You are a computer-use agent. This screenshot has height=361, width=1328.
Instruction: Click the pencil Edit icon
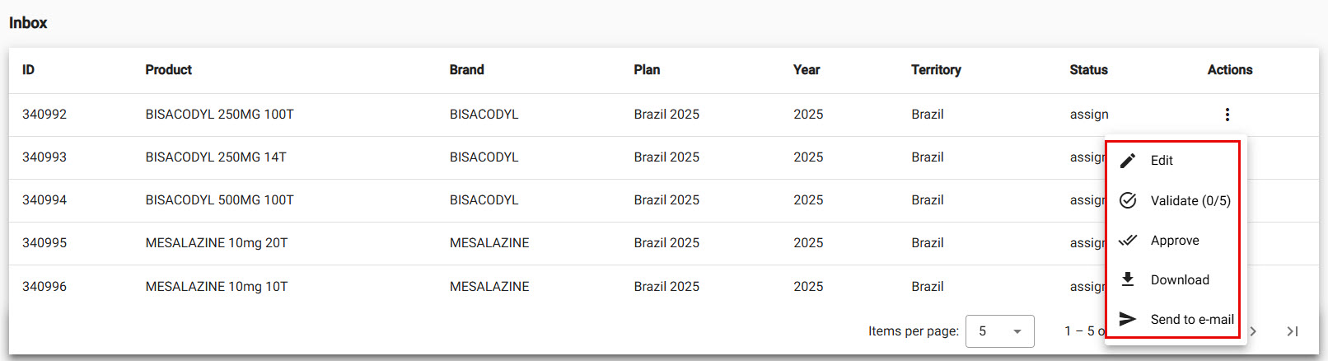(x=1129, y=160)
